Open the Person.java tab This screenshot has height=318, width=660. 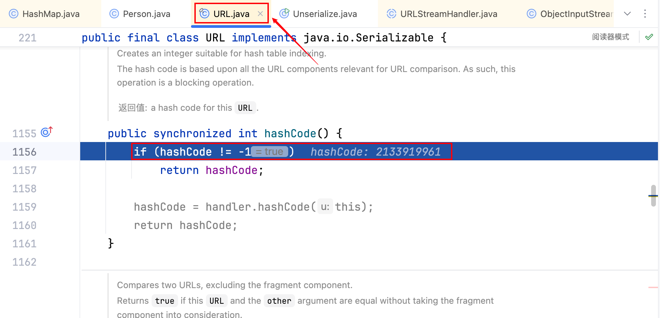tap(146, 14)
